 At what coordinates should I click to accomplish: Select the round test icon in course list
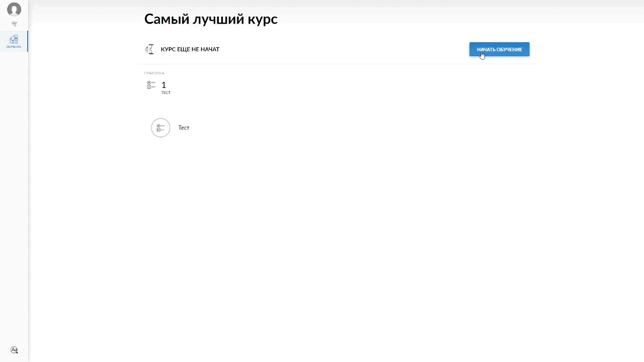tap(160, 128)
